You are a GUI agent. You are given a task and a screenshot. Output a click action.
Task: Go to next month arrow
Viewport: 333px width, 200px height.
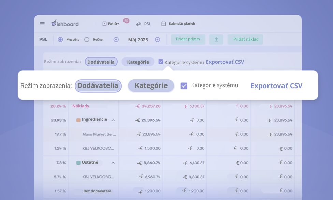tap(157, 40)
